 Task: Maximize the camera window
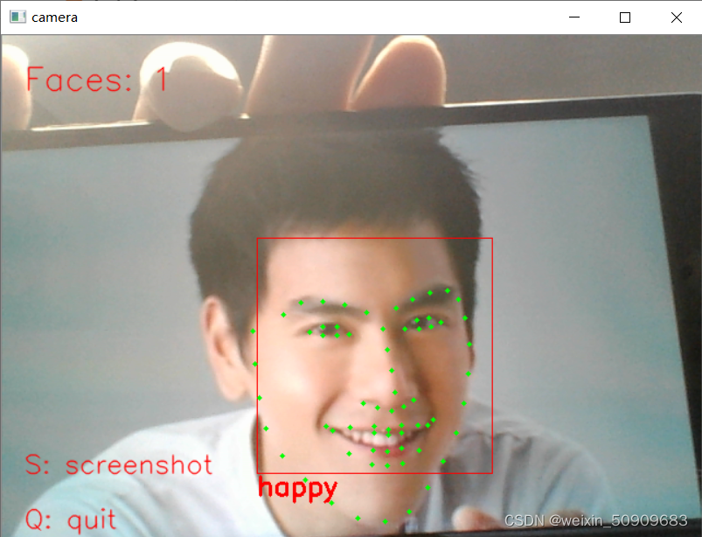click(x=625, y=17)
